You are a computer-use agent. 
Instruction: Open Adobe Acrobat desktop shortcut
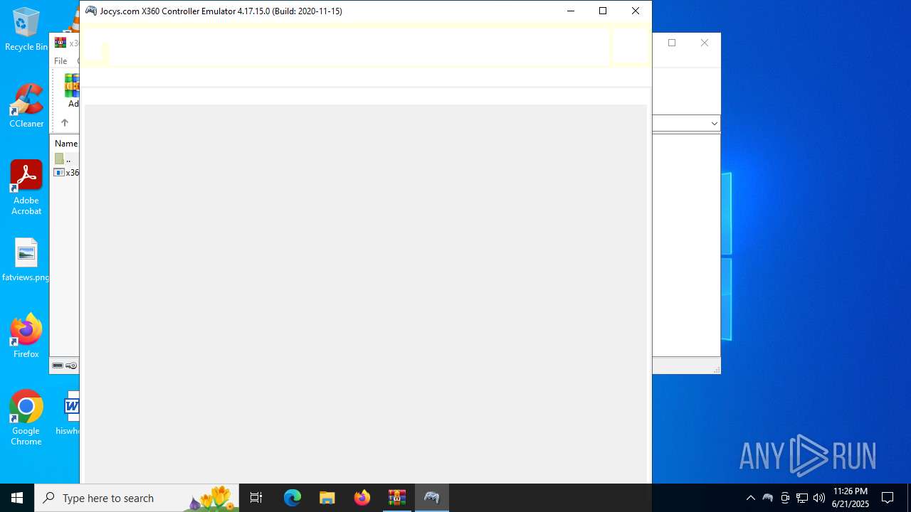26,188
